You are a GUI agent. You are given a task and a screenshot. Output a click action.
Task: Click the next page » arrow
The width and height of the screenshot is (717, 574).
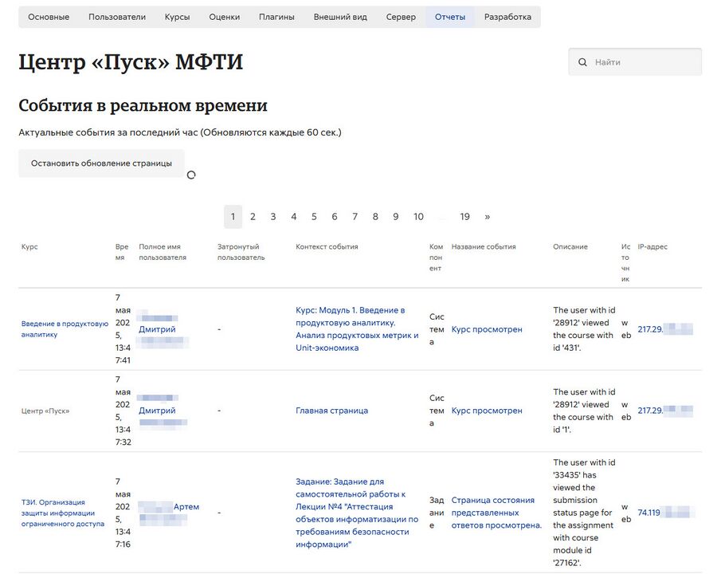point(488,217)
